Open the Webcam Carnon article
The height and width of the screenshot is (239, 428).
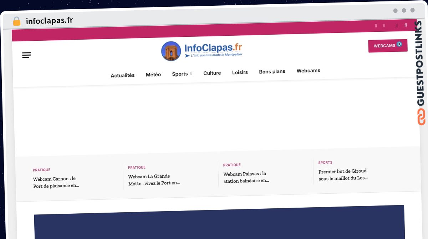click(x=56, y=182)
